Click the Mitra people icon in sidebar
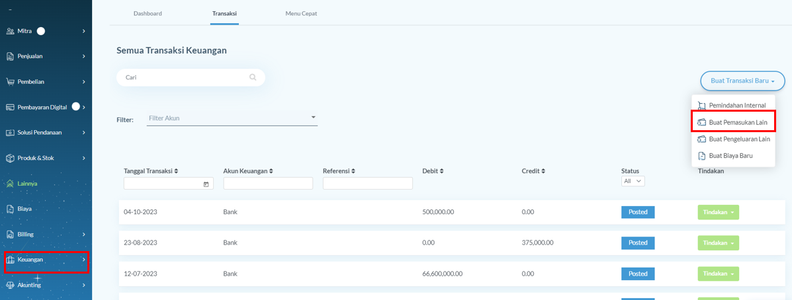The image size is (792, 300). pos(10,31)
